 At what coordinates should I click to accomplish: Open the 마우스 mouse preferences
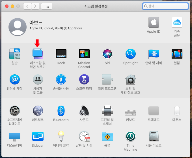(x=177, y=111)
